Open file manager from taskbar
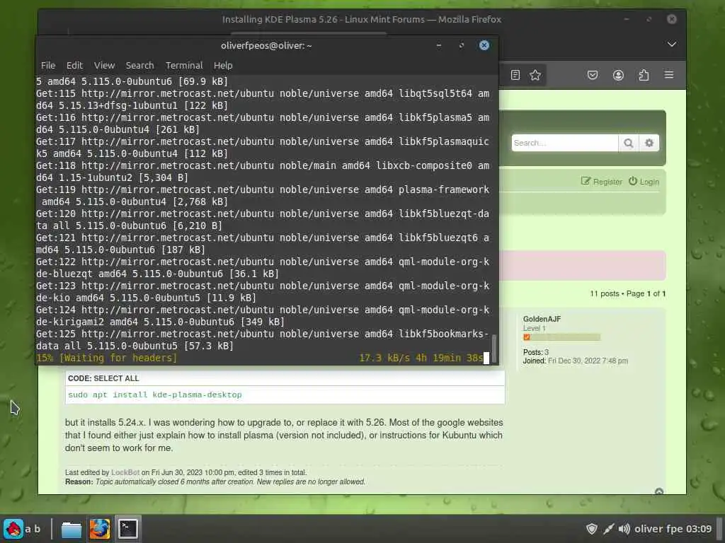Viewport: 725px width, 543px height. 72,529
